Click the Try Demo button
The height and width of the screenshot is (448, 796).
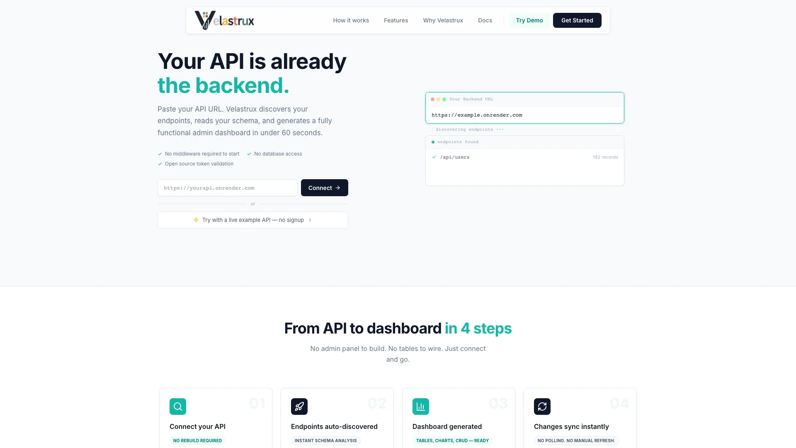click(x=529, y=20)
